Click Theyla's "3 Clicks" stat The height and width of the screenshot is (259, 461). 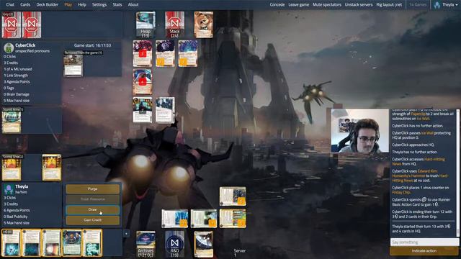pos(9,198)
